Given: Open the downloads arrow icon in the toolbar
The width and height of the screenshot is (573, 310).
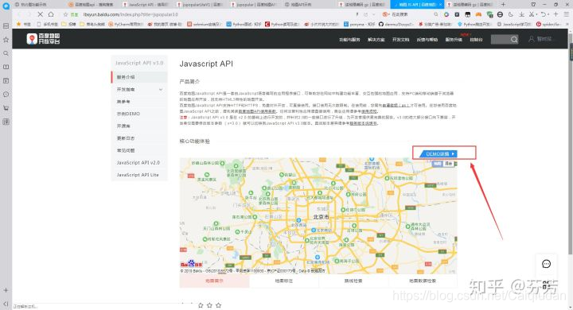Looking at the screenshot, I should click(521, 14).
